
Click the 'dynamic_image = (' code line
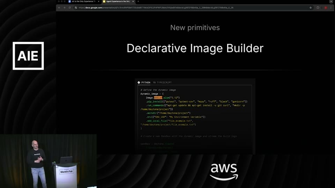152,94
